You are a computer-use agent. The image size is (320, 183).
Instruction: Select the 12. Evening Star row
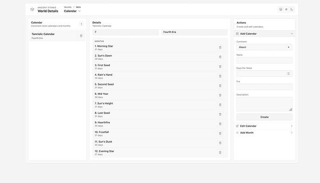click(160, 152)
